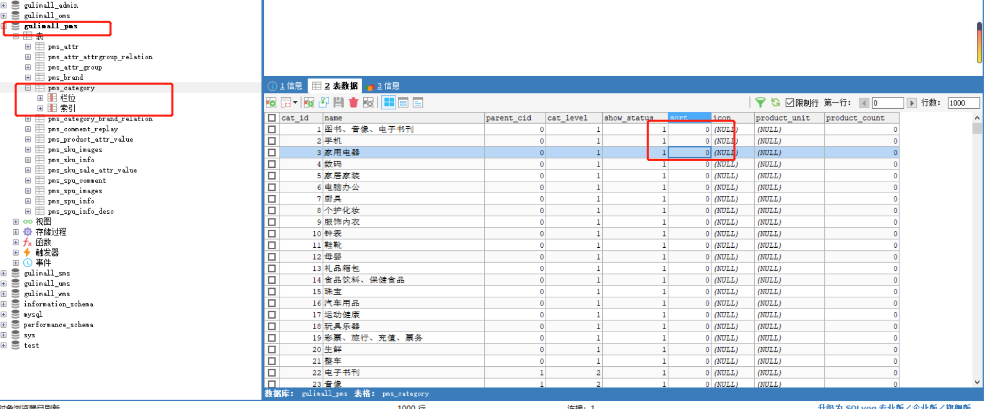This screenshot has height=409, width=984.
Task: Click the views node glasses icon
Action: 28,221
